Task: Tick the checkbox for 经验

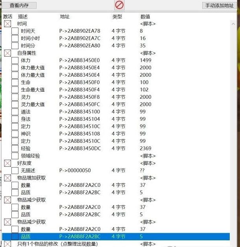Action: 15,149
